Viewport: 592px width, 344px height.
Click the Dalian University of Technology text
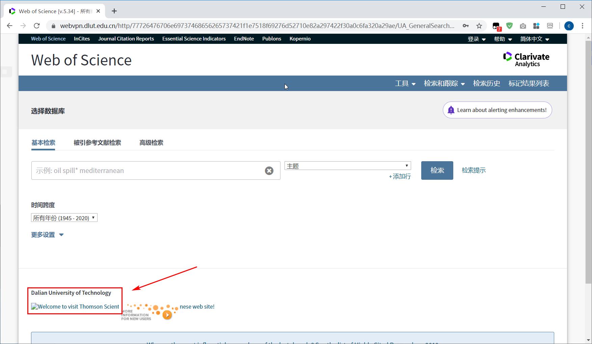pos(71,293)
